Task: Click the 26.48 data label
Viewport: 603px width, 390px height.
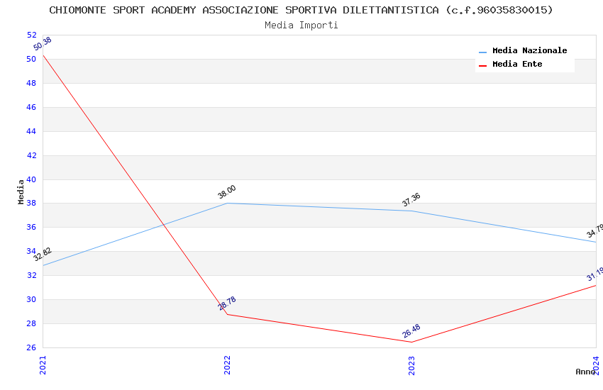Action: click(411, 331)
